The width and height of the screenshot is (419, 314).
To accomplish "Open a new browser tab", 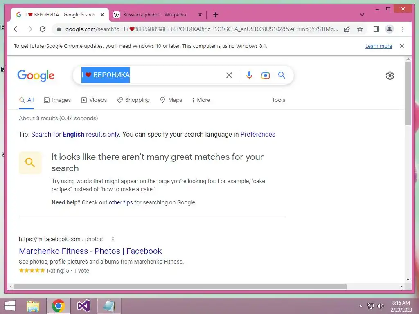I will pos(216,15).
